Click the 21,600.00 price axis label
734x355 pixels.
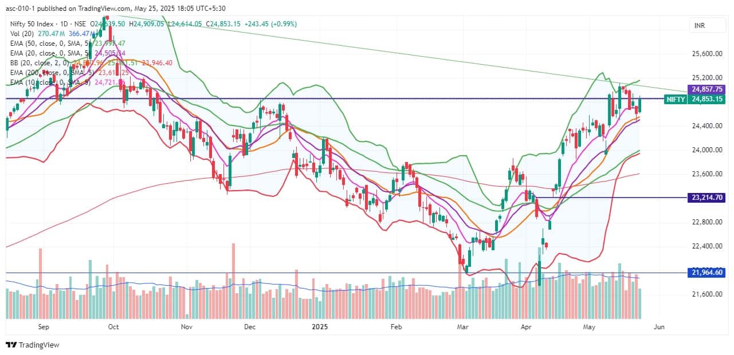[707, 294]
